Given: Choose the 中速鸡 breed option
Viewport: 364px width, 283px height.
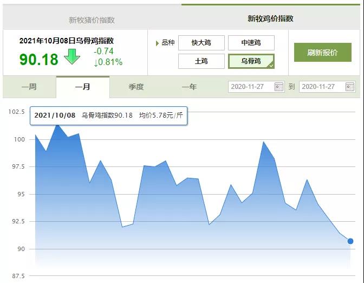Looking at the screenshot, I should point(251,43).
